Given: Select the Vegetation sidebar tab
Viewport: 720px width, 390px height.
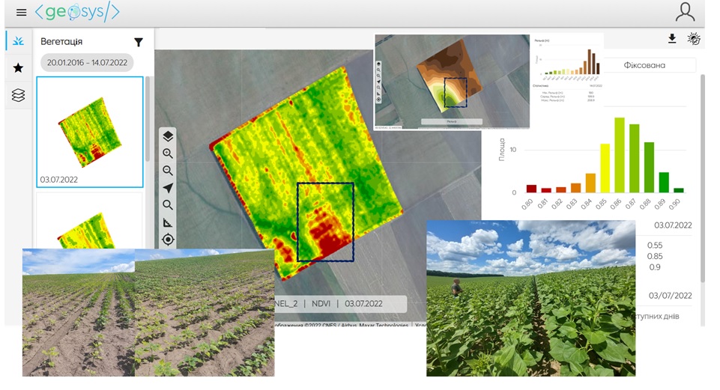Looking at the screenshot, I should 18,41.
